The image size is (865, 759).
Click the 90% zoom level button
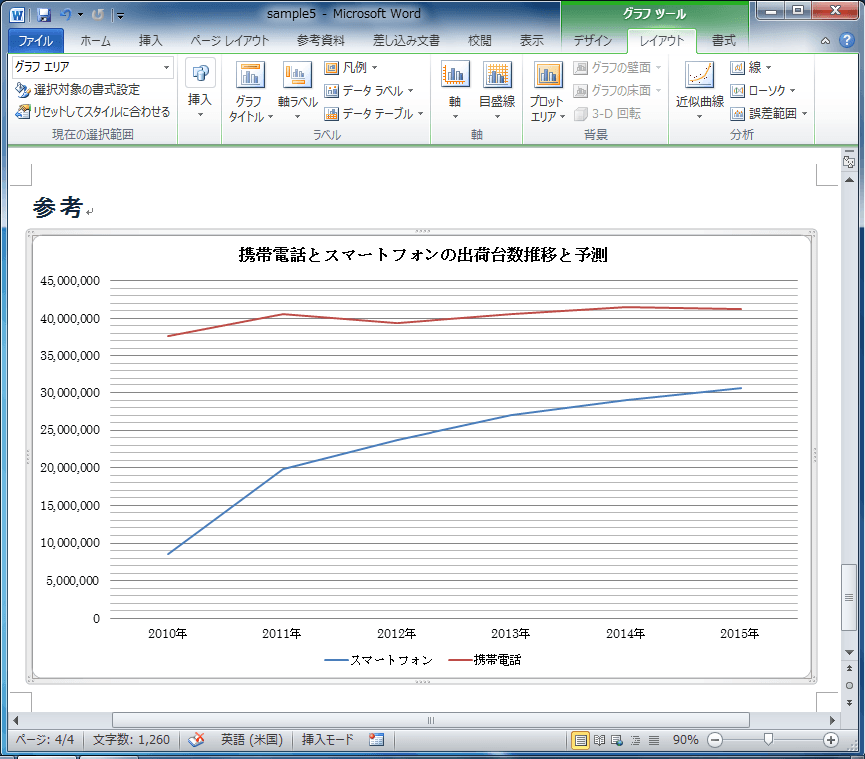click(x=686, y=740)
